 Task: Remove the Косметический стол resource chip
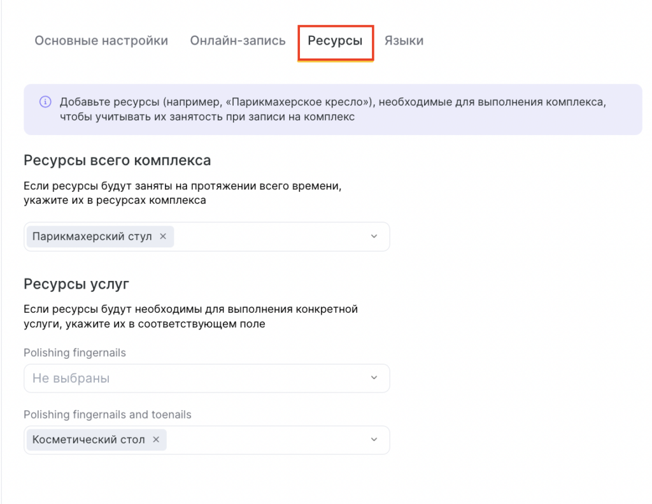pos(155,440)
